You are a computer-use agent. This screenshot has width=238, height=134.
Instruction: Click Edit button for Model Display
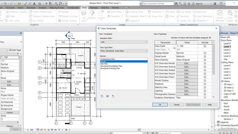click(187, 80)
